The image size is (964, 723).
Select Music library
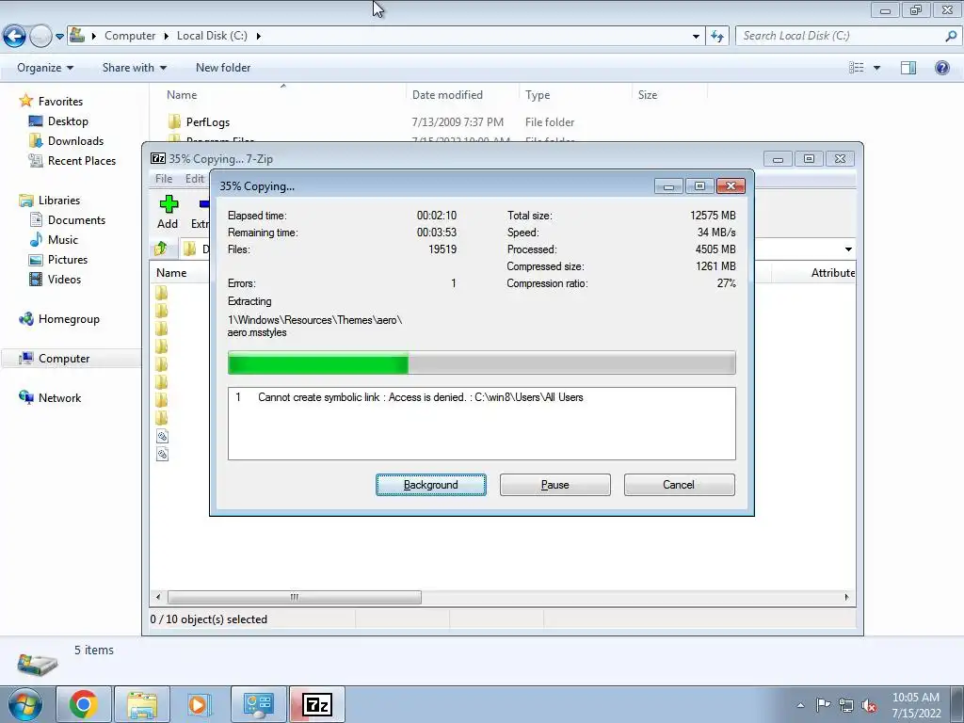[63, 240]
